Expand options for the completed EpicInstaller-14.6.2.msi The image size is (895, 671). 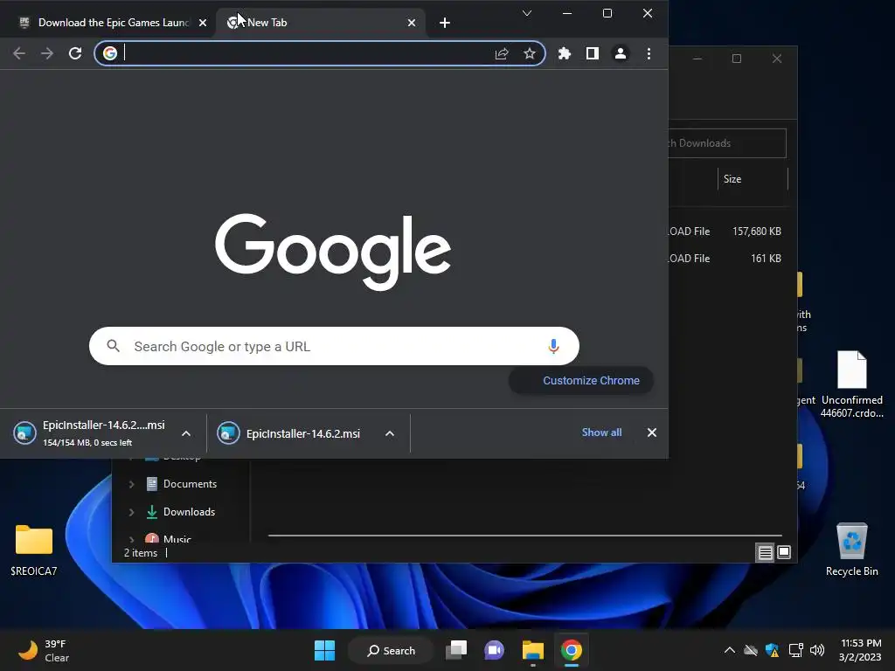(x=390, y=433)
